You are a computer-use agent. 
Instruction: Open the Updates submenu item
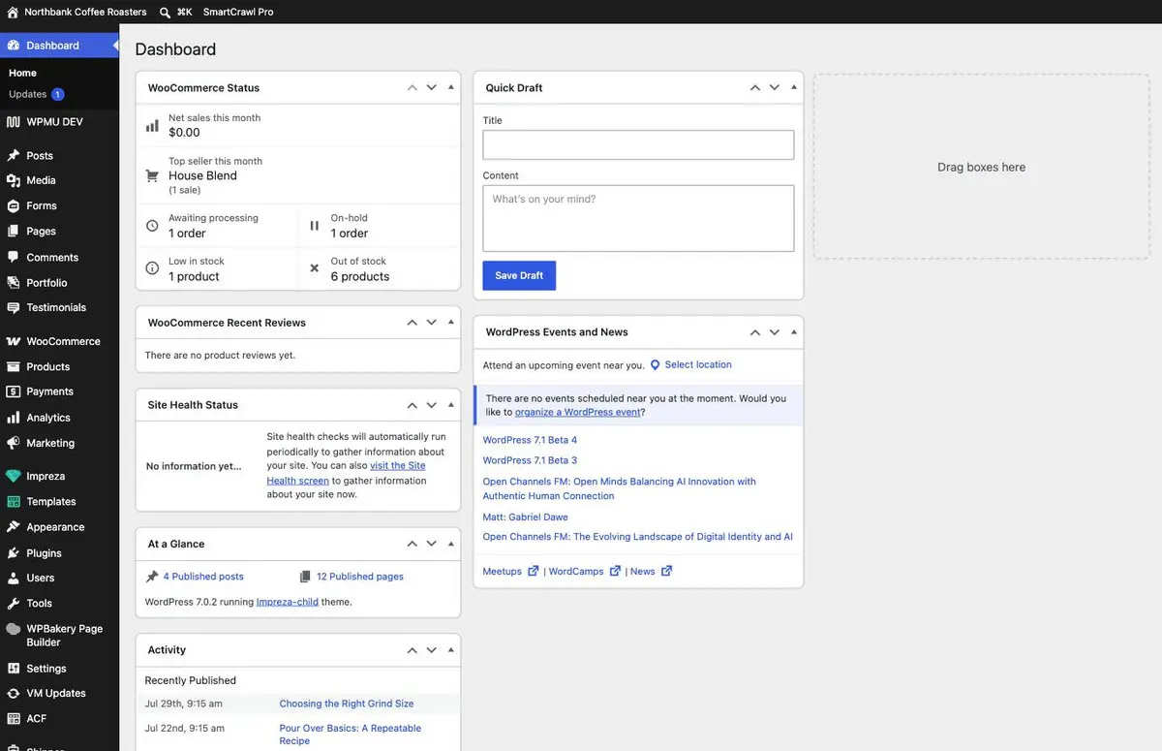(x=36, y=94)
